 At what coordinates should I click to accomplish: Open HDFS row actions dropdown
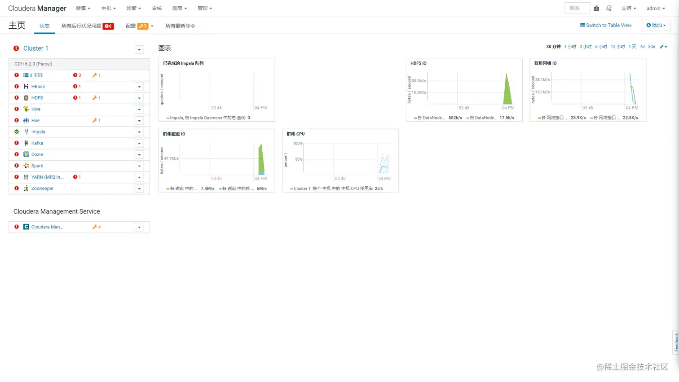click(139, 98)
